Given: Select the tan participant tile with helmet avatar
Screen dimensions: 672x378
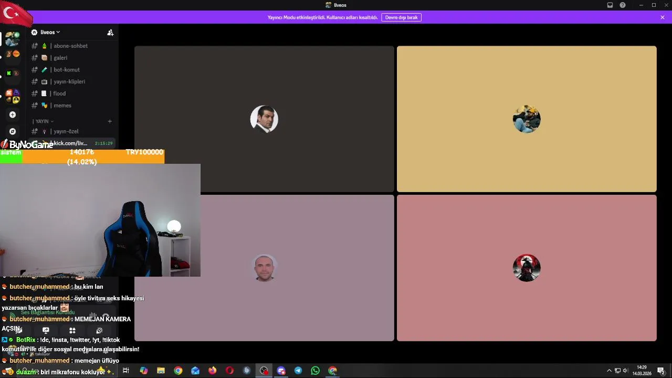Looking at the screenshot, I should pyautogui.click(x=527, y=119).
